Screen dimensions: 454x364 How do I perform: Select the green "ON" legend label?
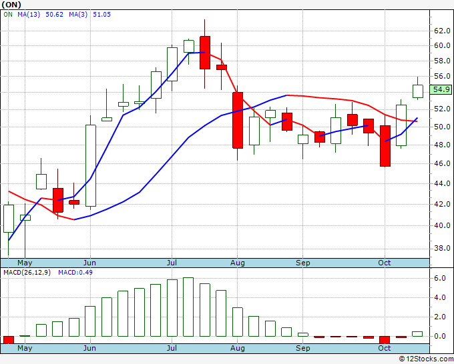[8, 15]
